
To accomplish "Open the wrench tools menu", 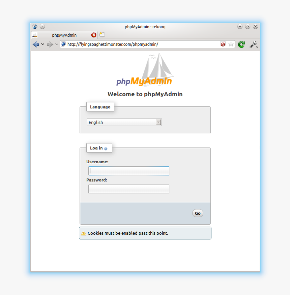I will coord(254,44).
